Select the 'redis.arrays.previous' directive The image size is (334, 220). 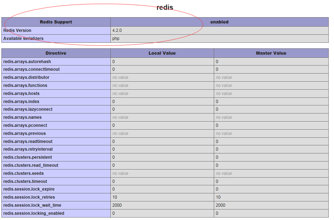click(25, 133)
